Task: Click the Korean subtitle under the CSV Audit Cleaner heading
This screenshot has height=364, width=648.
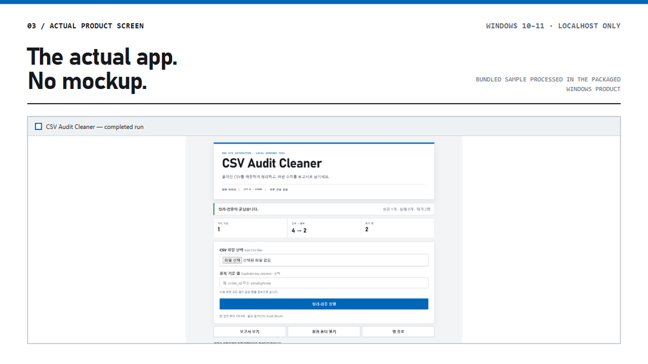Action: [x=276, y=177]
